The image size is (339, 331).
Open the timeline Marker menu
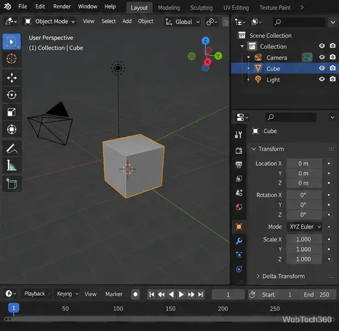pyautogui.click(x=114, y=294)
